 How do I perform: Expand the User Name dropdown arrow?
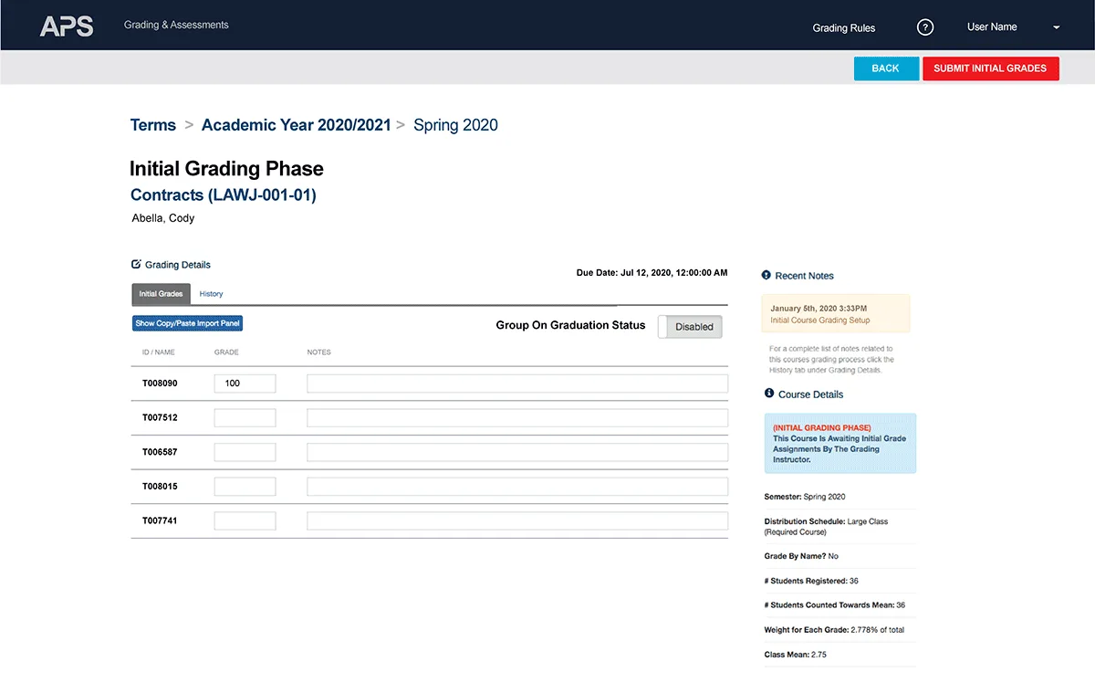(x=1056, y=27)
